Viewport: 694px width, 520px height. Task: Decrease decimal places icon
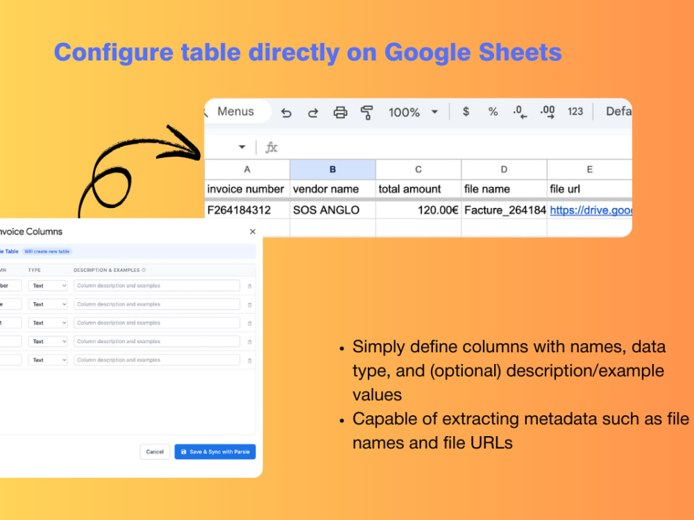[520, 112]
